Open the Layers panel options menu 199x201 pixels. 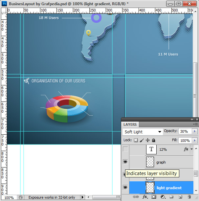pos(195,124)
